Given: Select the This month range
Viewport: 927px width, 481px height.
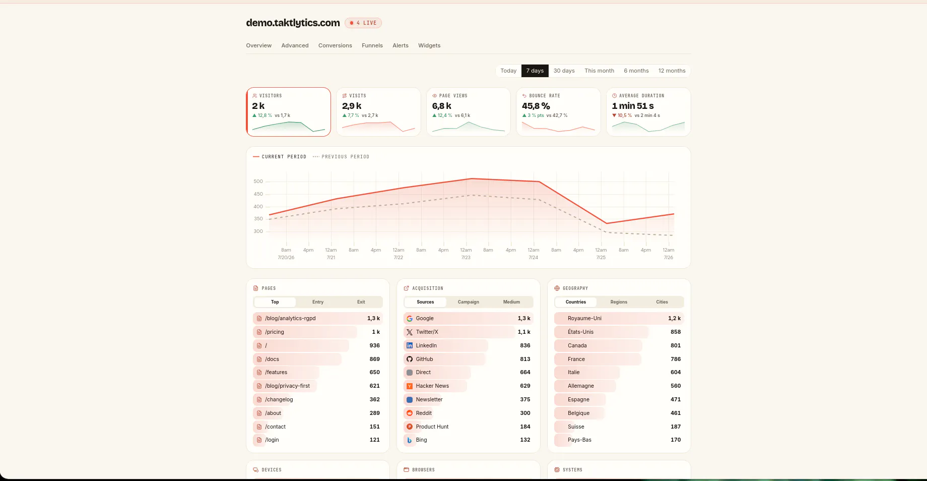Looking at the screenshot, I should pos(600,71).
